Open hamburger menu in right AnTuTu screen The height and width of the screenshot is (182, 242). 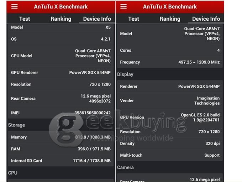tap(123, 6)
